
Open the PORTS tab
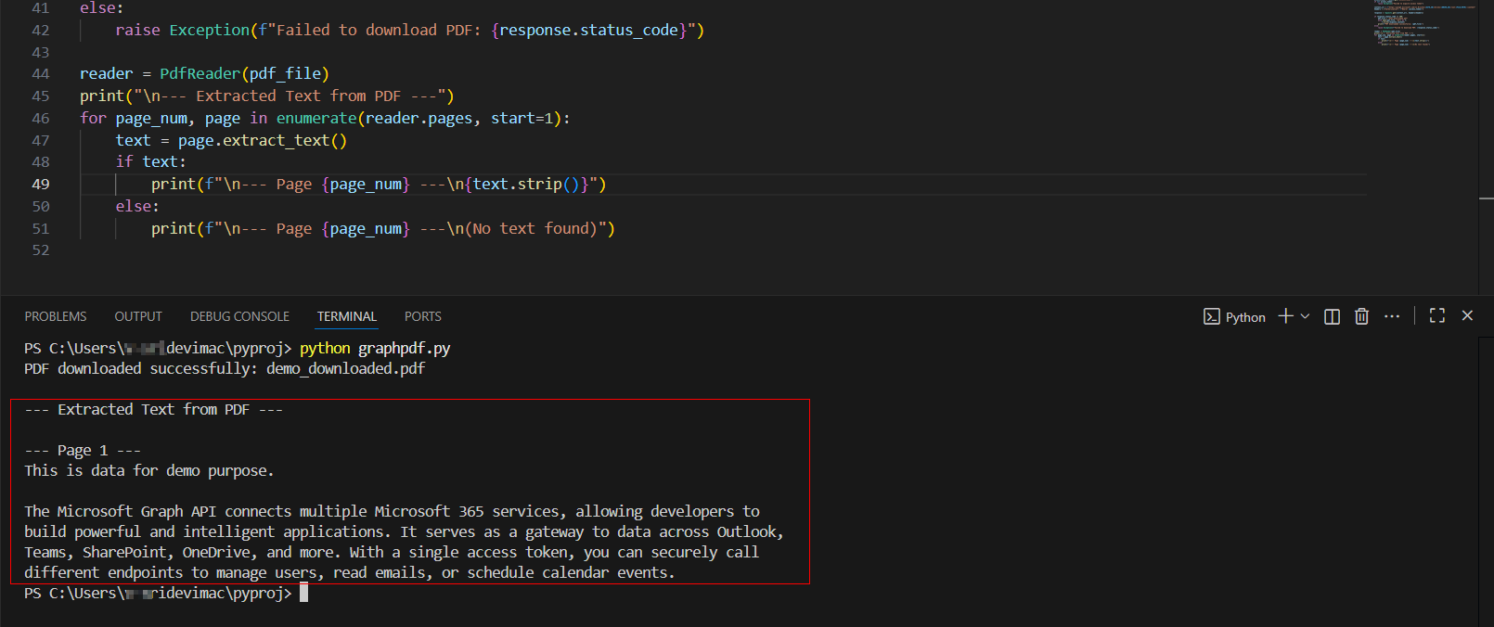(423, 316)
